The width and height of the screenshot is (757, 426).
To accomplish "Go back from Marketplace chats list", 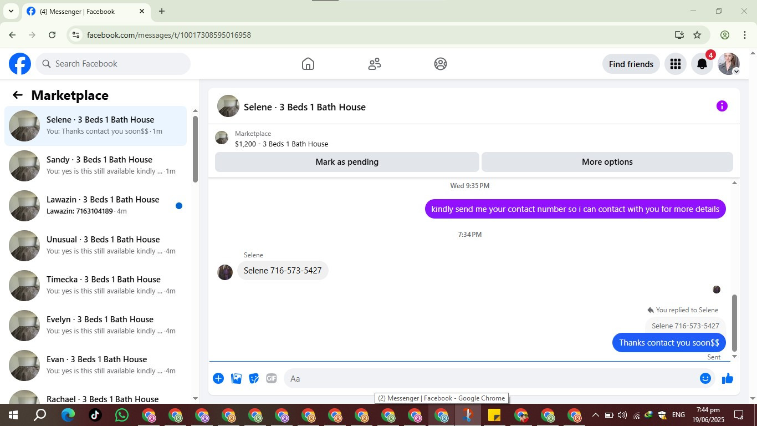I will tap(18, 95).
